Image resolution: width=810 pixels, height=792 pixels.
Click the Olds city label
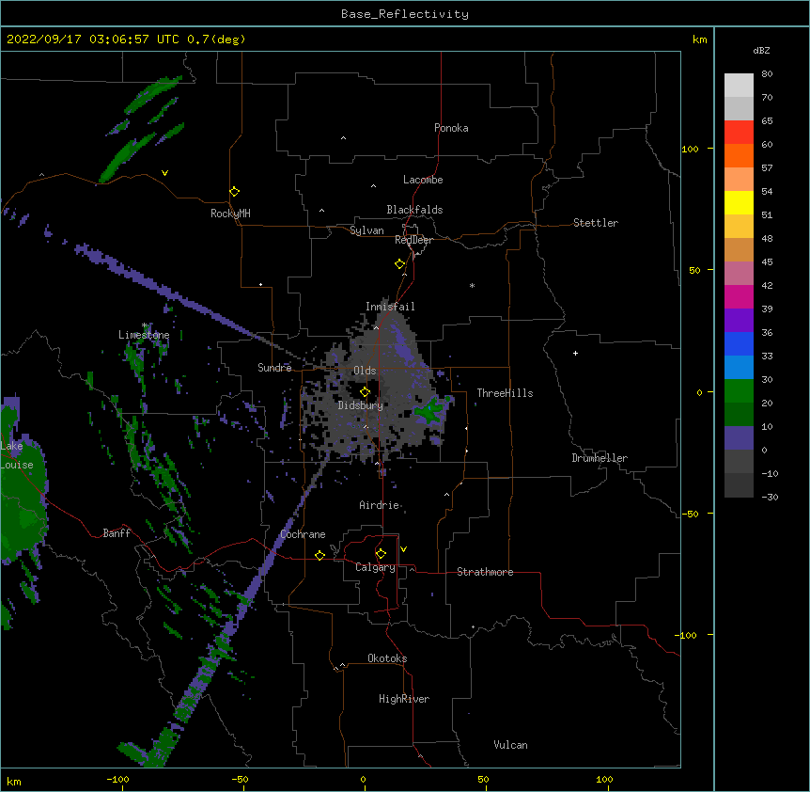coord(365,371)
